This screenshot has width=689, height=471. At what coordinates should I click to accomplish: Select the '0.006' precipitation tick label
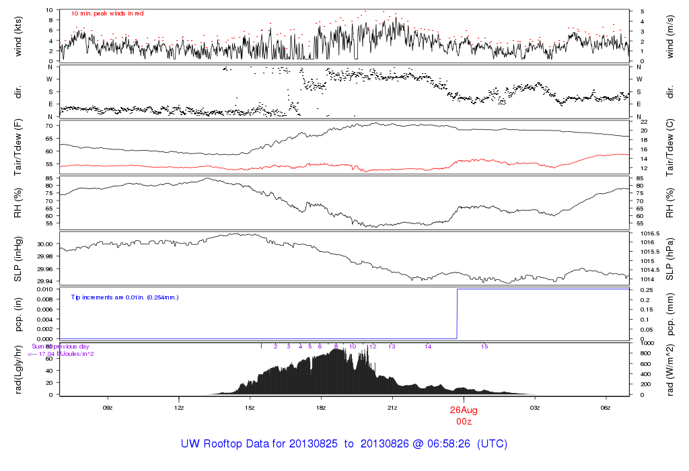[45, 310]
